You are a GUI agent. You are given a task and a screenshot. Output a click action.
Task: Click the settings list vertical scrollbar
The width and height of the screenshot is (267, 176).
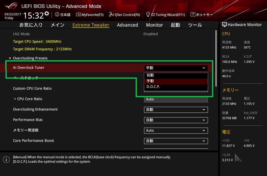point(216,58)
